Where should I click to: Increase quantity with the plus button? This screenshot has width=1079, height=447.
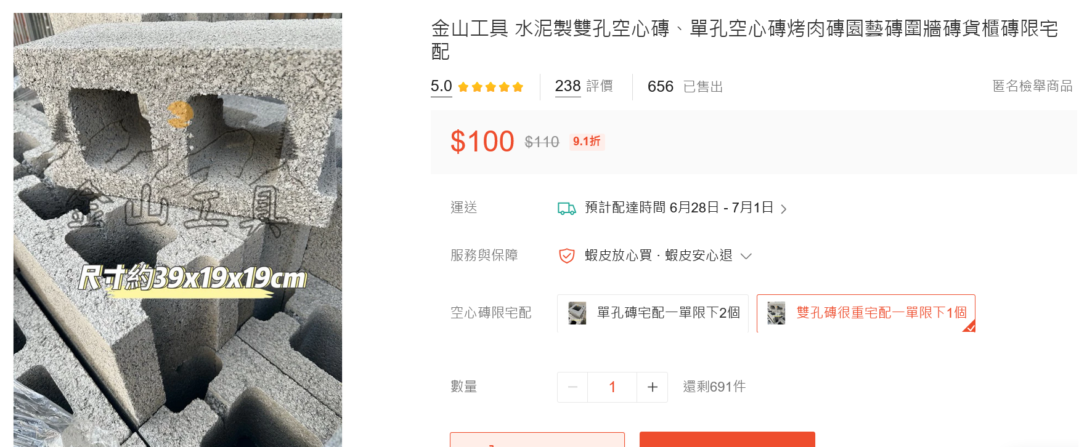(x=653, y=387)
